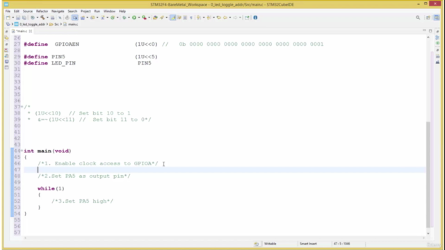The image size is (445, 250).
Task: Go forward with the greyed right arrow
Action: [x=235, y=17]
